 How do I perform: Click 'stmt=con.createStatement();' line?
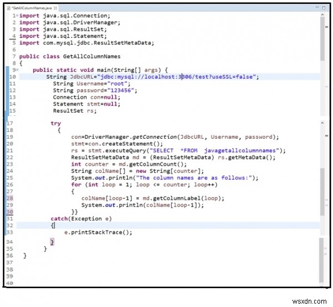point(117,144)
